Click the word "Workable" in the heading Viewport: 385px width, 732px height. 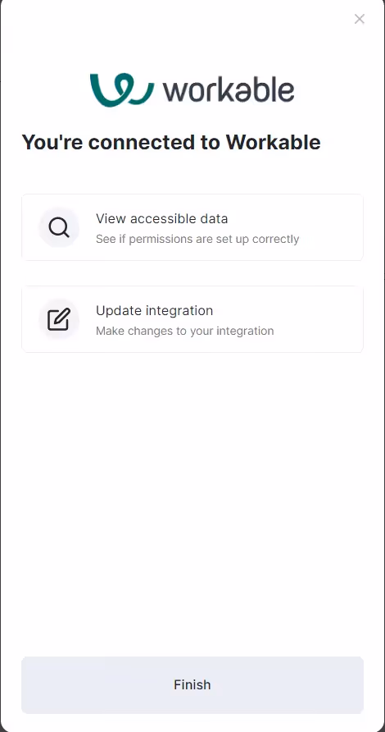pos(273,143)
